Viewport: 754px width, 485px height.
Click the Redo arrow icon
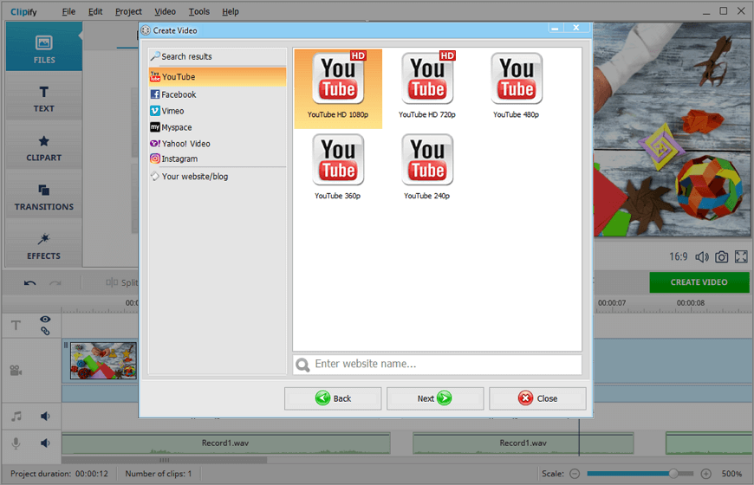[x=55, y=282]
